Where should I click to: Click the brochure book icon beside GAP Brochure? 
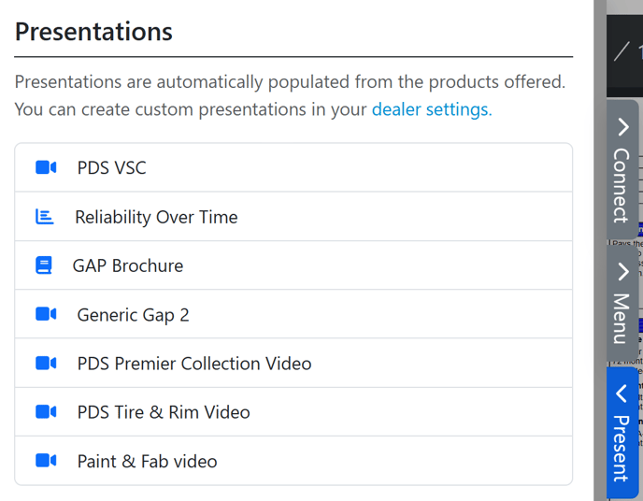pyautogui.click(x=44, y=265)
